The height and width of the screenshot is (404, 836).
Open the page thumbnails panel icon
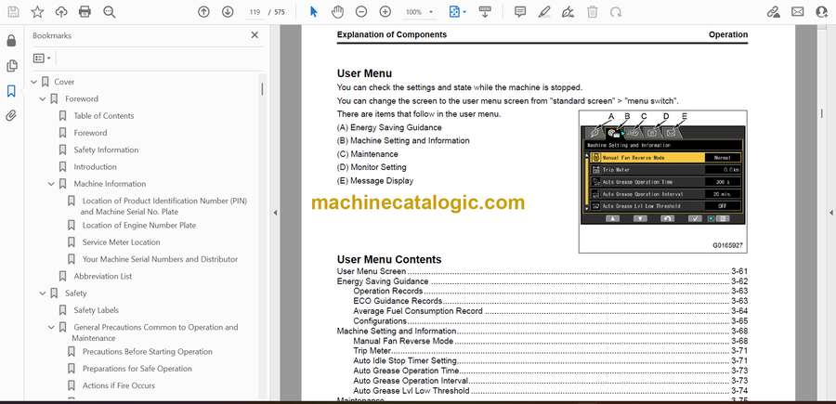click(x=11, y=66)
